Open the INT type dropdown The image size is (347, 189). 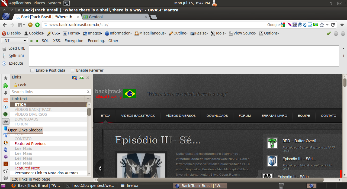click(x=15, y=41)
